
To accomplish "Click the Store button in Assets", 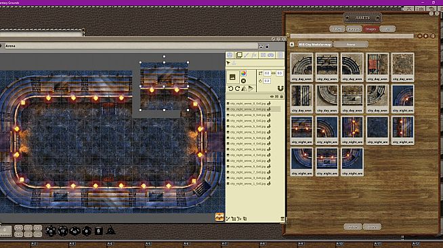I will [372, 226].
